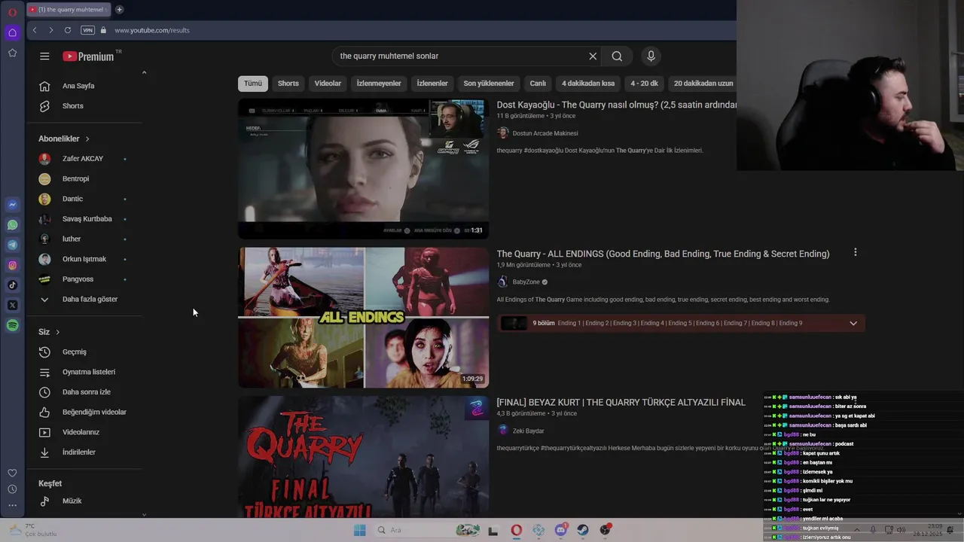Reload the page with the refresh icon
The height and width of the screenshot is (542, 964).
coord(68,30)
